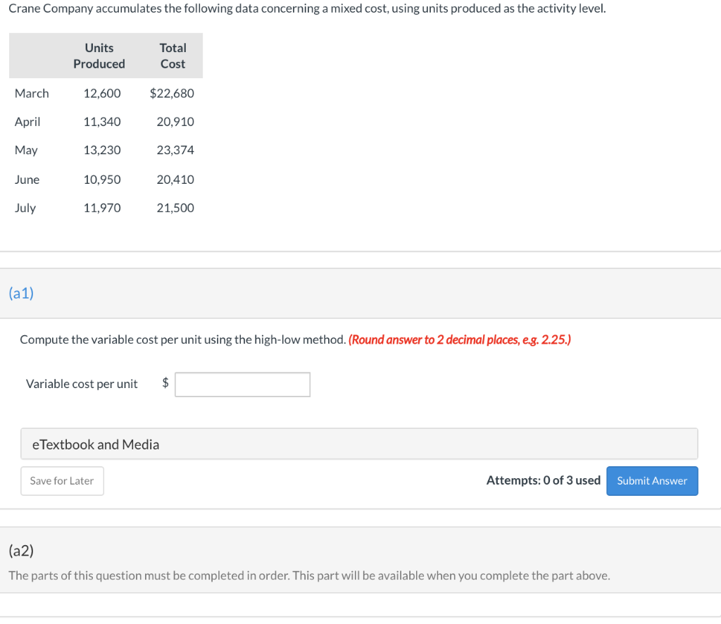Select the (a2) part heading

[x=21, y=551]
